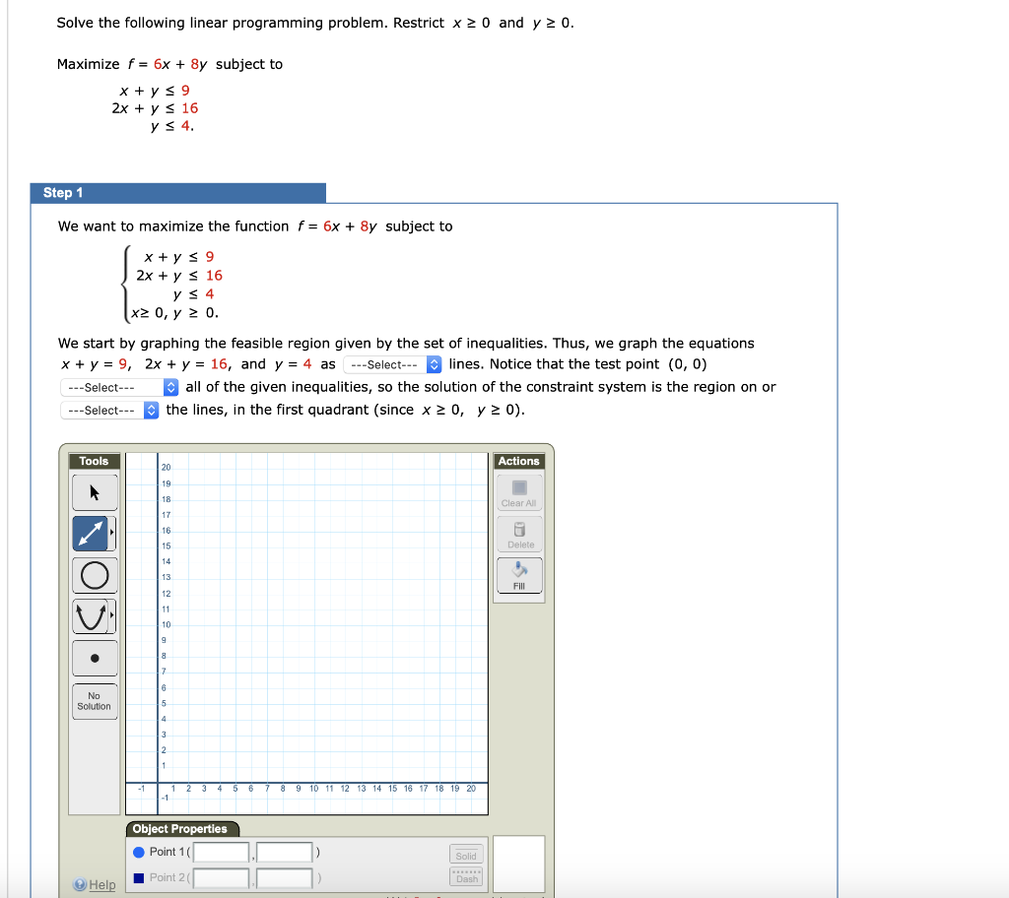Click the Fill action icon

click(519, 572)
